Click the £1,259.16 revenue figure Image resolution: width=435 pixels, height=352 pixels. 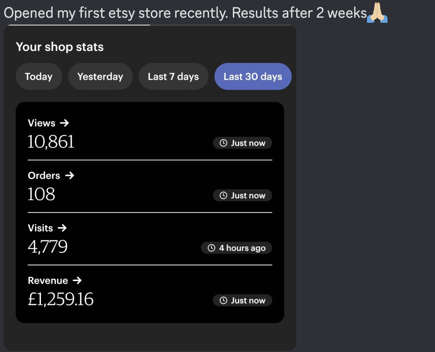click(61, 299)
